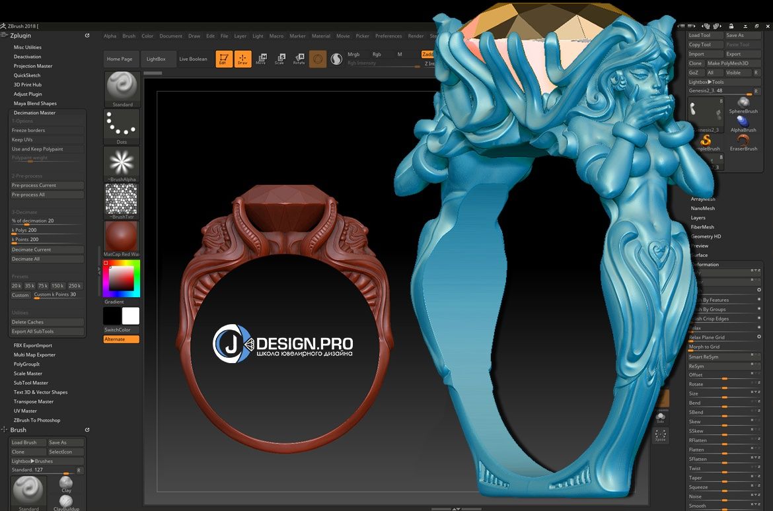Select the Move transform icon
Viewport: 773px width, 511px height.
(261, 59)
